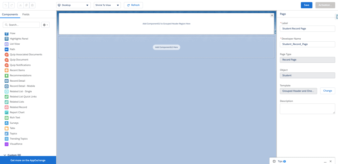This screenshot has width=338, height=164.
Task: Collapse the Custom components section
Action: tap(5, 155)
